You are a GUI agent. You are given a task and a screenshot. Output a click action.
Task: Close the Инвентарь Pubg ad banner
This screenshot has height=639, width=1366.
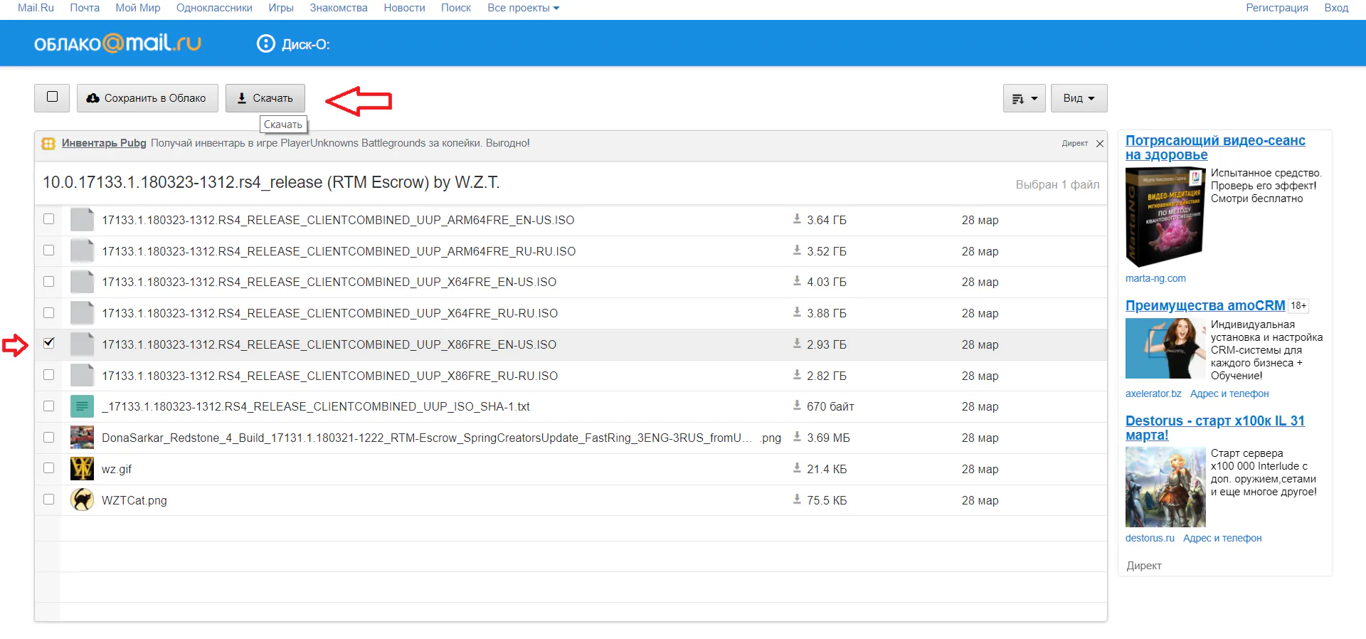[x=1100, y=144]
